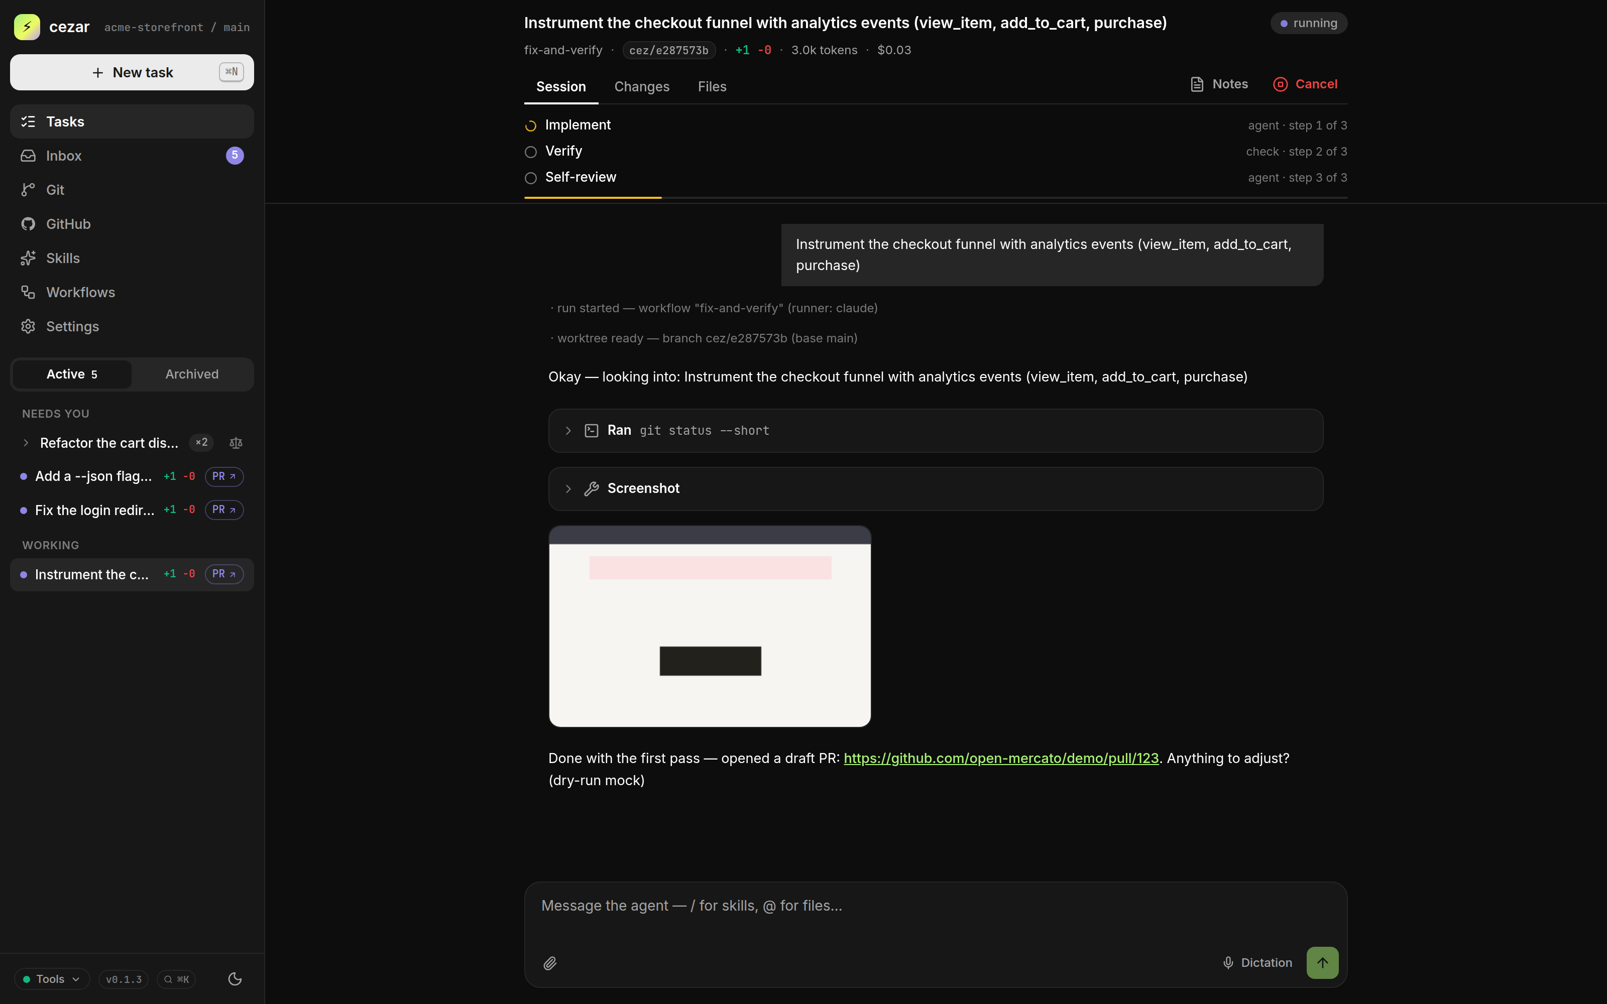This screenshot has height=1004, width=1607.
Task: Open the Skills section
Action: coord(132,259)
